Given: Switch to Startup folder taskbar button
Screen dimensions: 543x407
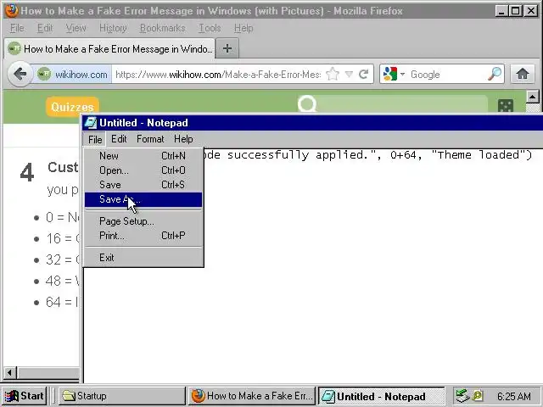Looking at the screenshot, I should click(x=121, y=396).
